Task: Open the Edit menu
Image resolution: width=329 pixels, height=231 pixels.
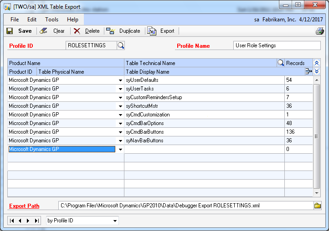Action: [x=32, y=20]
